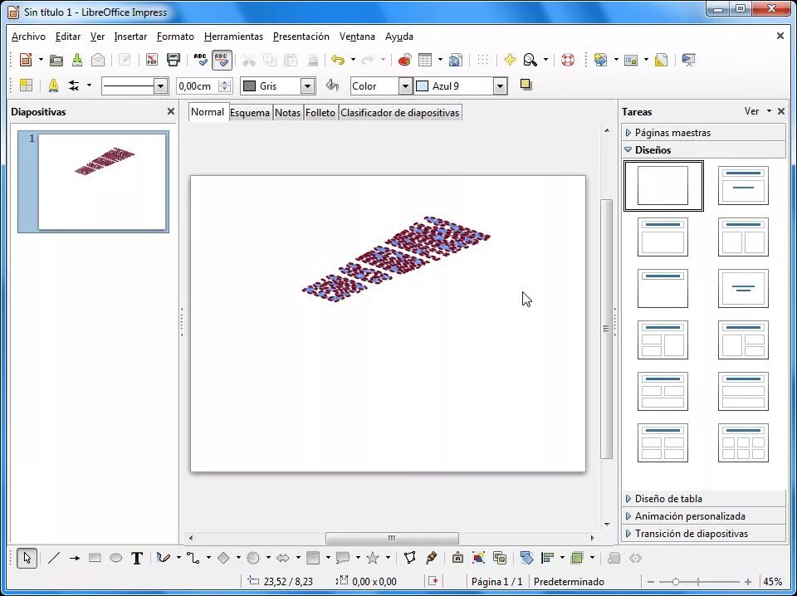Click the Rotate tool icon
The width and height of the screenshot is (797, 596).
coord(527,558)
